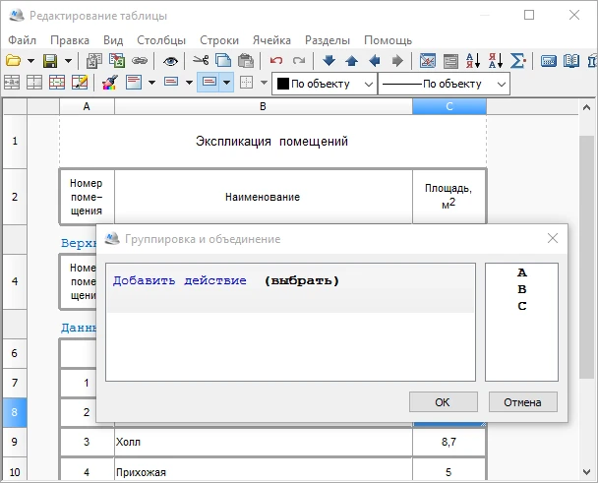The width and height of the screenshot is (598, 483).
Task: Click the sum sigma icon
Action: (x=517, y=61)
